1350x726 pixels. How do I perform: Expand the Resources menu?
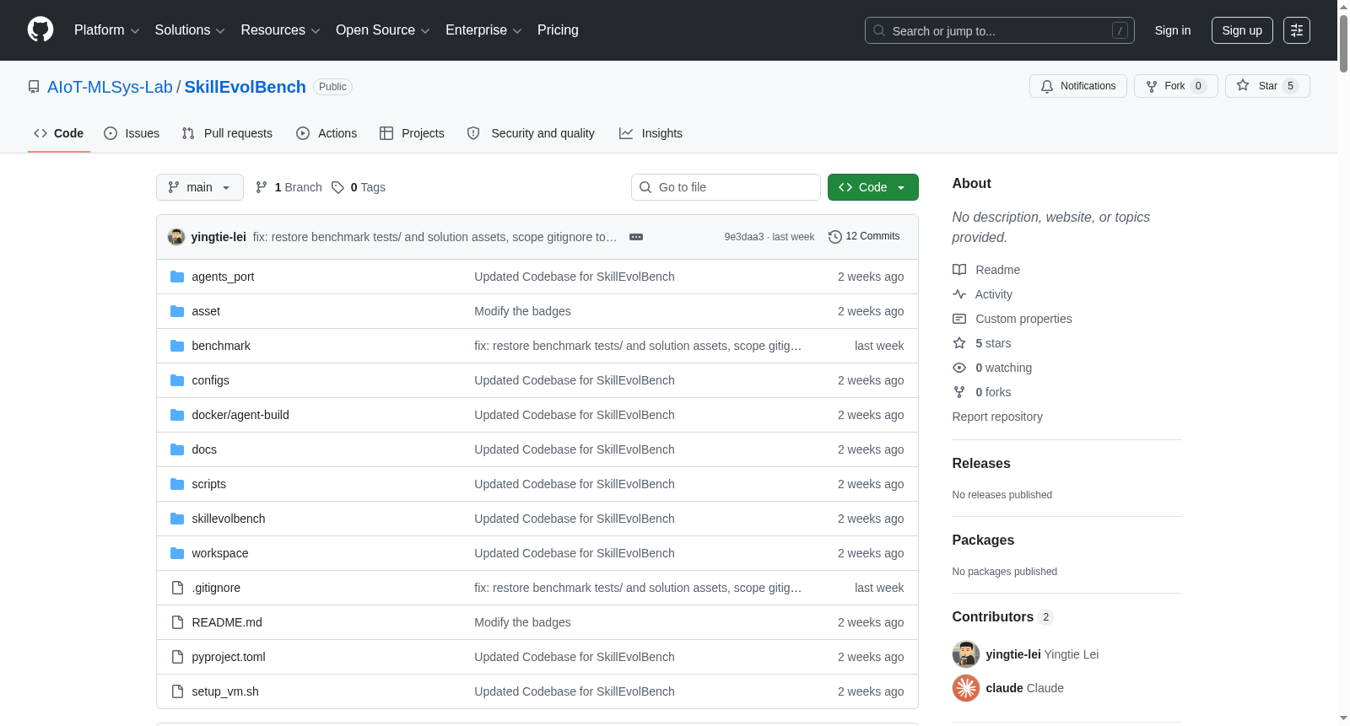pyautogui.click(x=280, y=30)
